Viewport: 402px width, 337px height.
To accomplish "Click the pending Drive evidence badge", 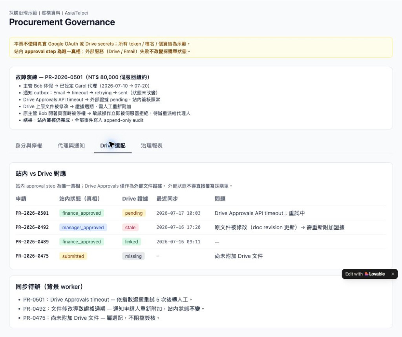I will (134, 213).
